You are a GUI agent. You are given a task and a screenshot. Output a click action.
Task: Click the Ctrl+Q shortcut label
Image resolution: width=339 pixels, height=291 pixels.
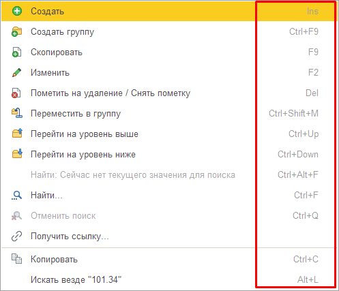pyautogui.click(x=306, y=215)
